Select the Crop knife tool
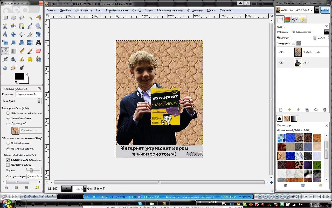This screenshot has width=332, height=208. (30, 34)
